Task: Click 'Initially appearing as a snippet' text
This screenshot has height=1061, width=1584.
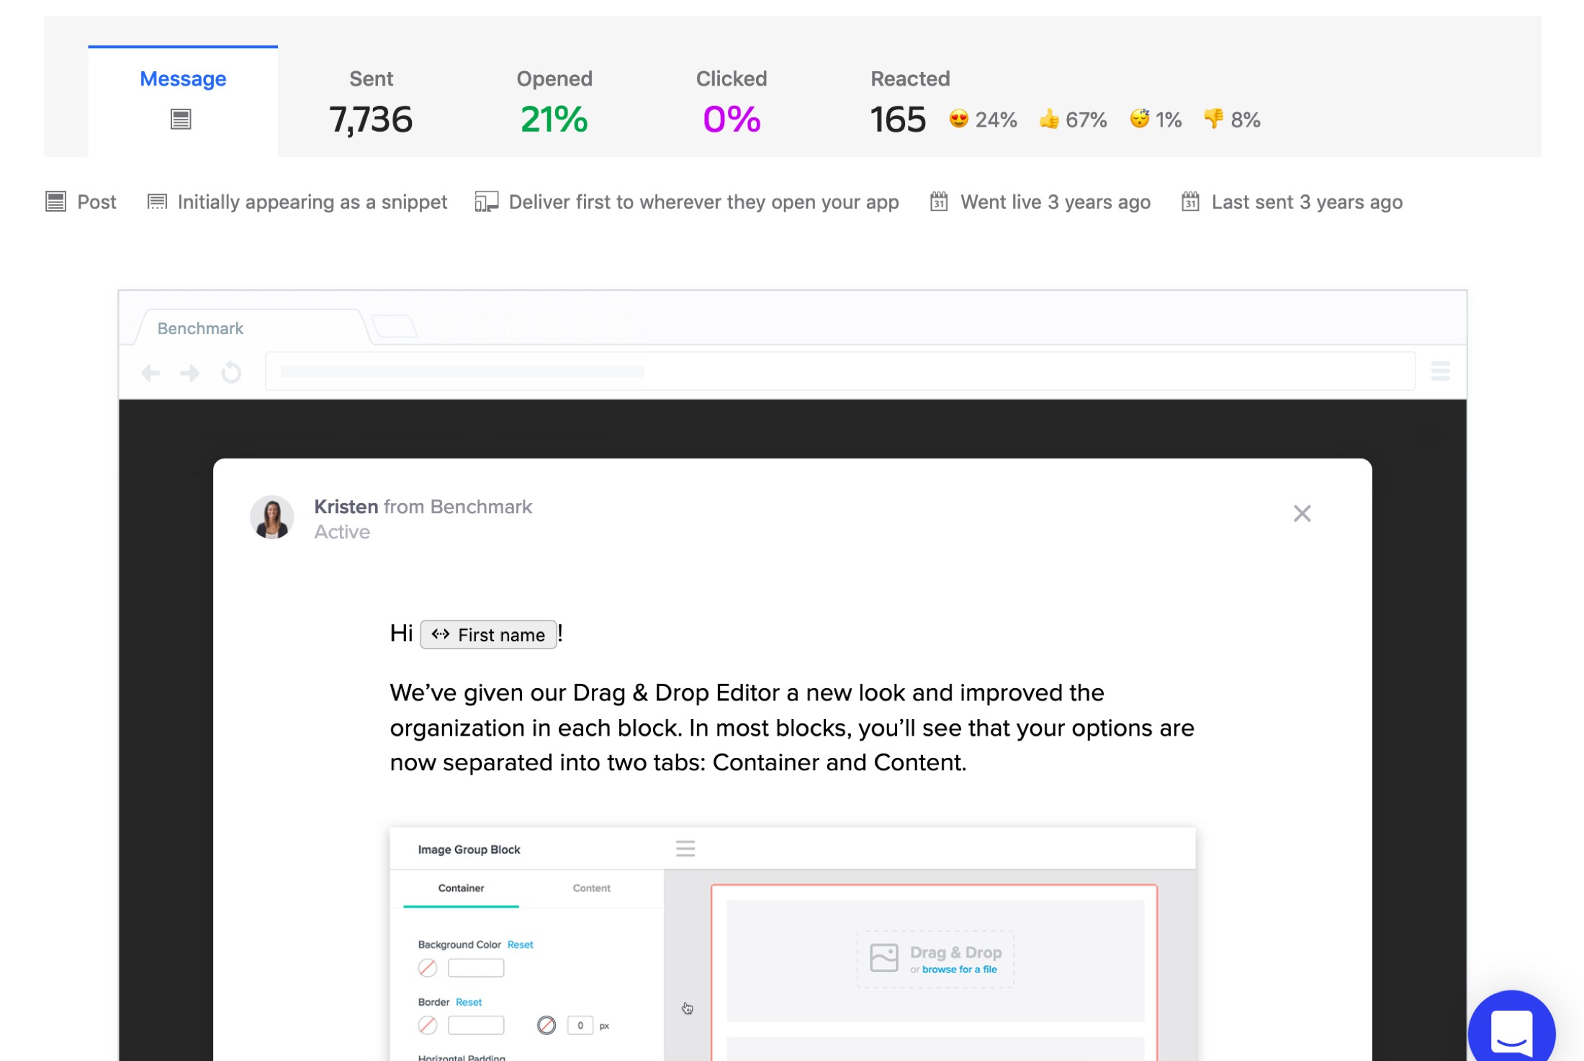Action: [312, 202]
